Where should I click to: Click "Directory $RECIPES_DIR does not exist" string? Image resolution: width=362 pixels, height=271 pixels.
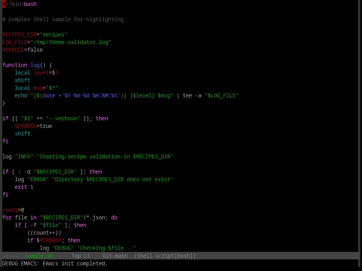coord(113,179)
